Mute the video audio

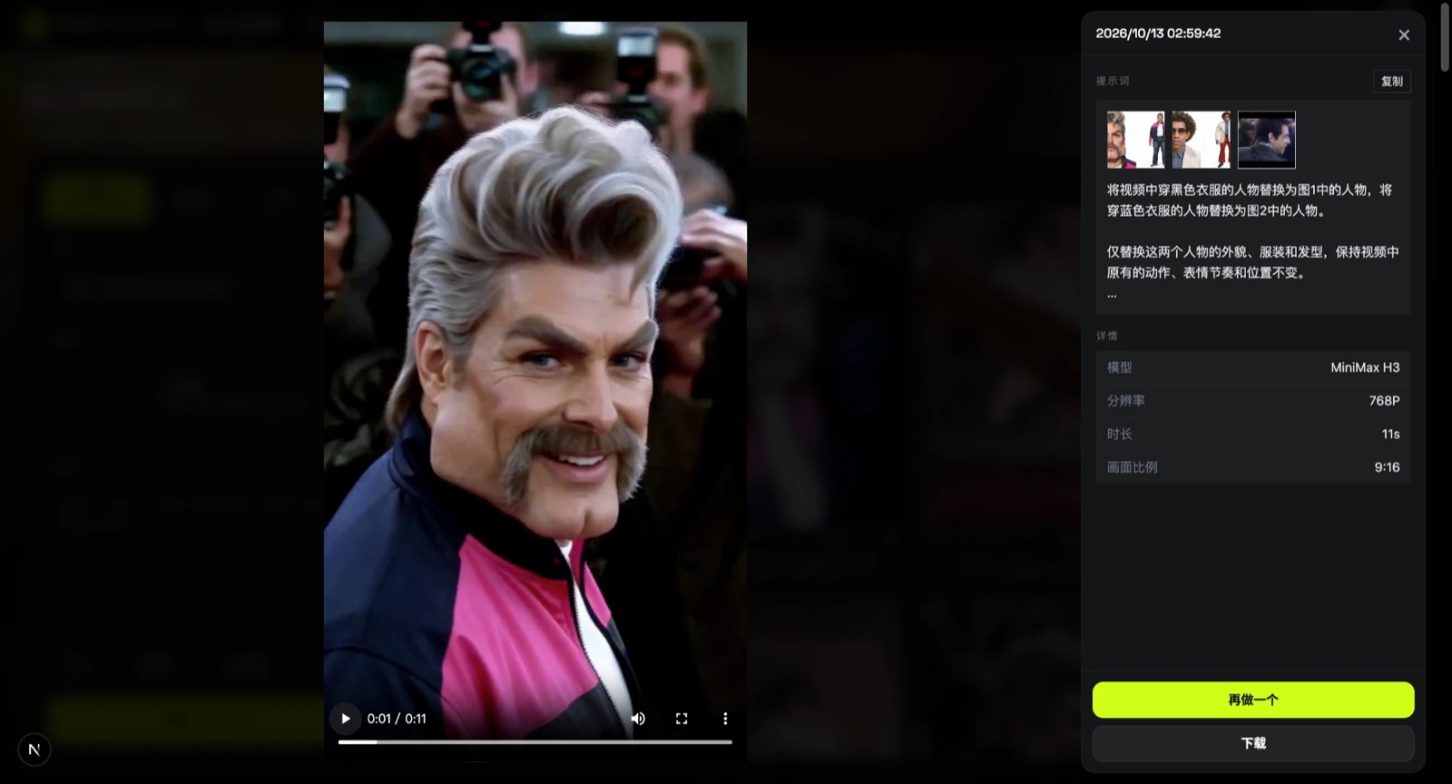pos(638,719)
